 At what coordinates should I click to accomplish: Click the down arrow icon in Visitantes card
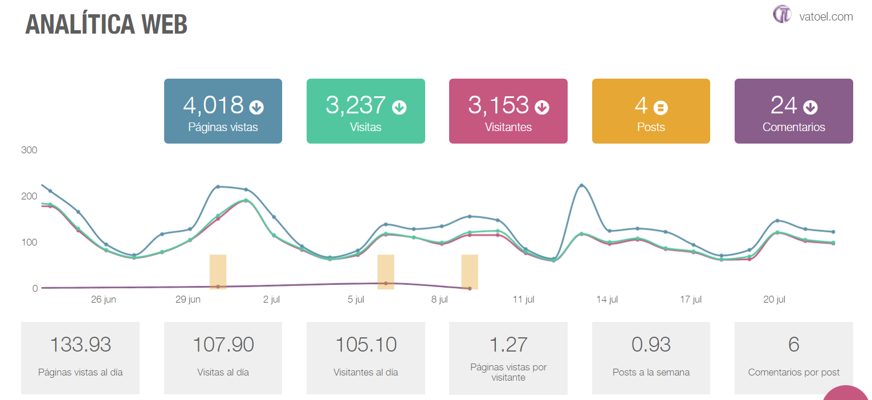pos(542,107)
